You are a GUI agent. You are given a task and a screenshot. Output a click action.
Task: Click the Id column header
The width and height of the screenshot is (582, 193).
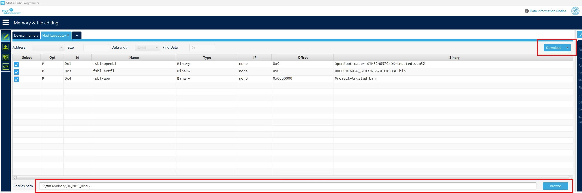pos(78,57)
